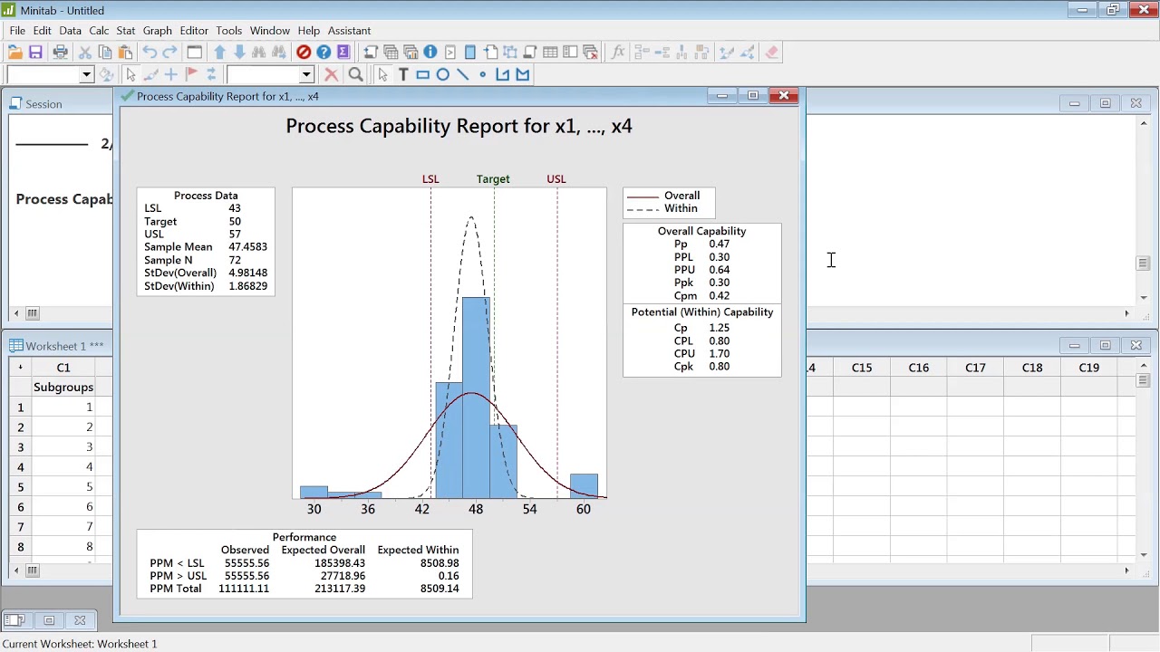Click the magnifier zoom icon in graph toolbar
Screen dimensions: 1160x652
tap(356, 75)
